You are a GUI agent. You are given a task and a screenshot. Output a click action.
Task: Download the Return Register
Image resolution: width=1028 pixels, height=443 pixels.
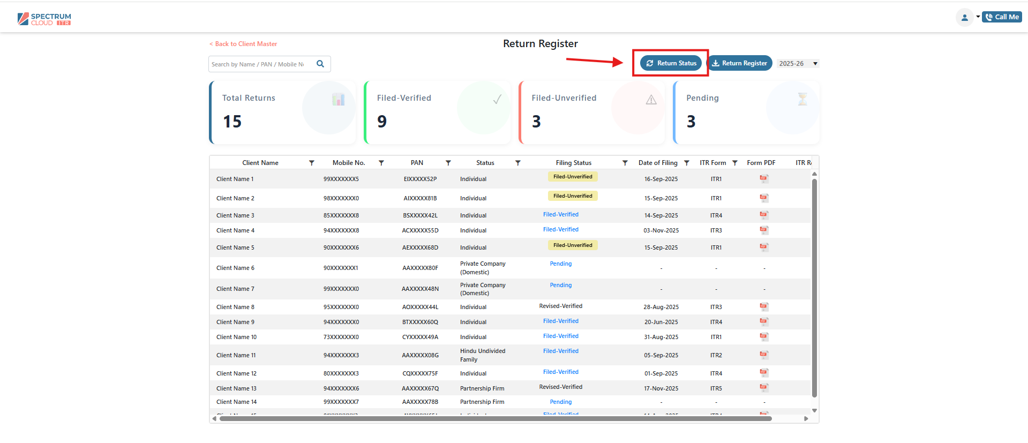pos(739,63)
